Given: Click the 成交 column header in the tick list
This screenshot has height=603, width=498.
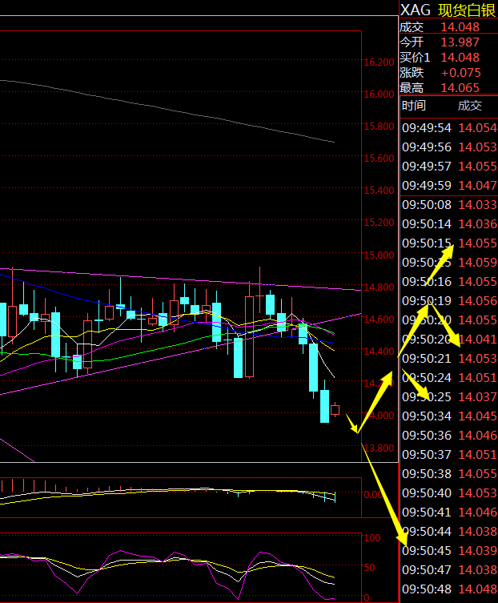Looking at the screenshot, I should tap(469, 105).
